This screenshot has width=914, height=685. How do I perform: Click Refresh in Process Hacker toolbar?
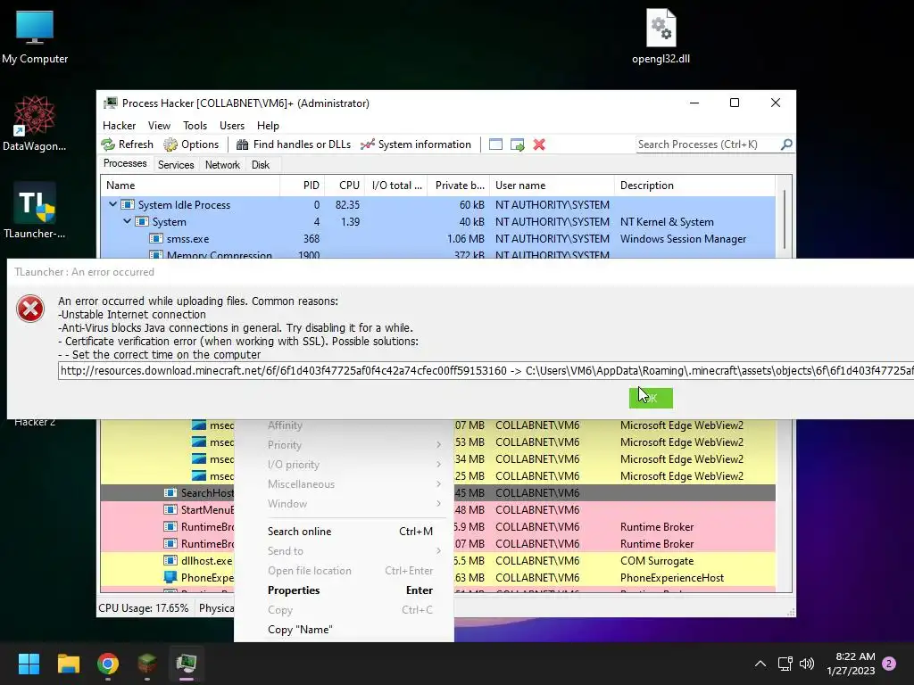click(127, 144)
